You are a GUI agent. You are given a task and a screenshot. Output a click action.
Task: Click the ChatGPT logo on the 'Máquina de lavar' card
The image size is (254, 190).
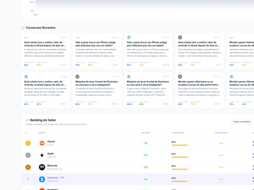tap(77, 77)
